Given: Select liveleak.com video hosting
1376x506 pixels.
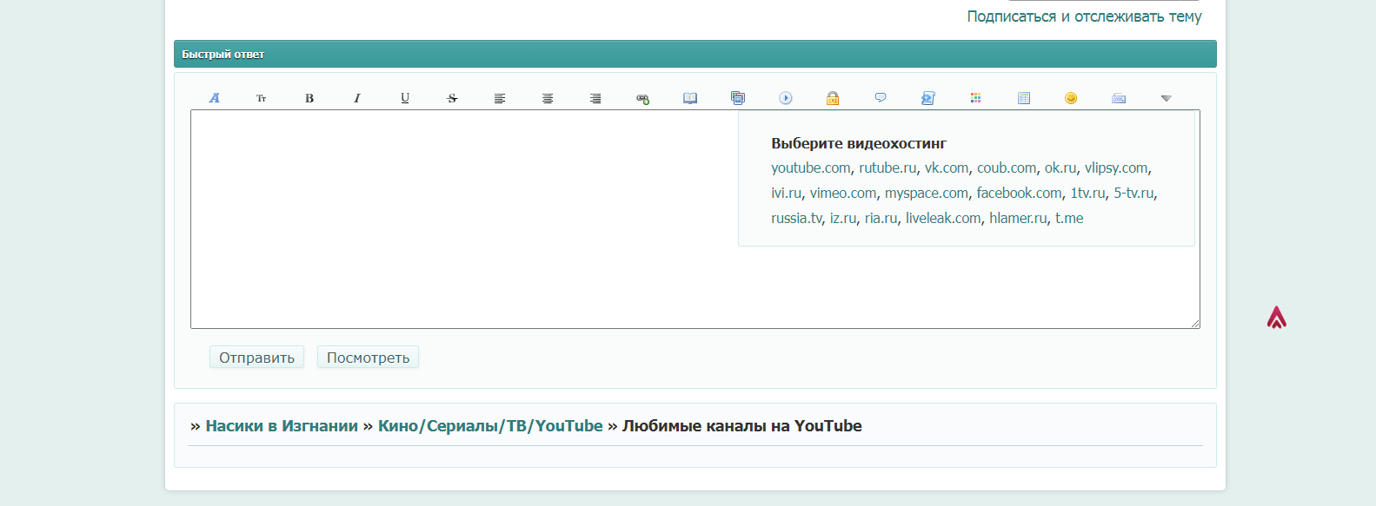Looking at the screenshot, I should tap(943, 218).
